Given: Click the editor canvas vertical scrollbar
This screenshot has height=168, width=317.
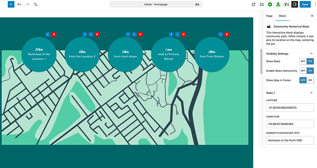Looking at the screenshot, I should [261, 61].
